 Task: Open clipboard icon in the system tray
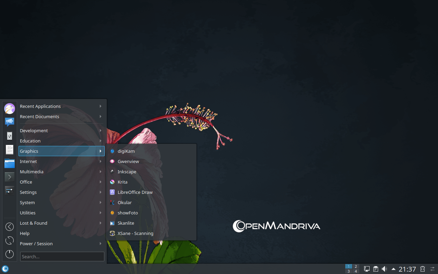point(376,269)
